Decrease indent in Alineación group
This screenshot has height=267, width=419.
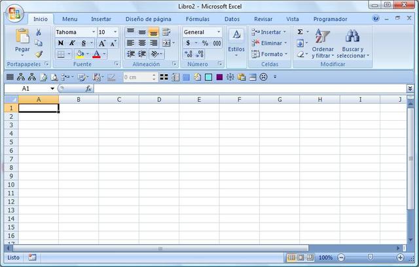(x=131, y=54)
